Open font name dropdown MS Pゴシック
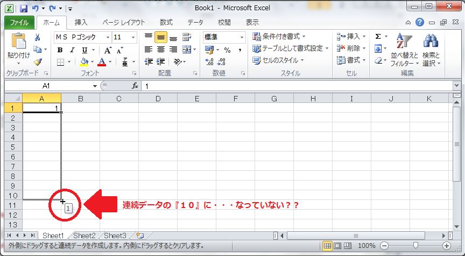 tap(108, 37)
